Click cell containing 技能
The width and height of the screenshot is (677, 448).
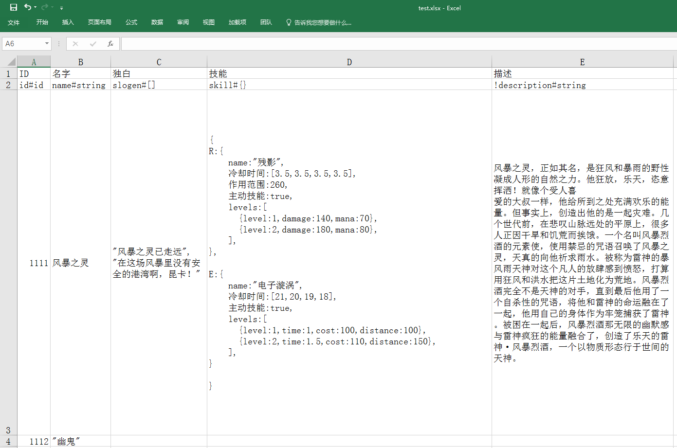click(x=349, y=73)
